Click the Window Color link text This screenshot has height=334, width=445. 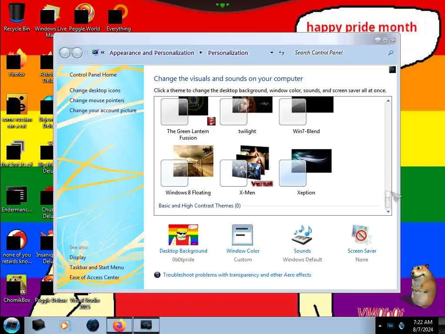click(x=243, y=251)
